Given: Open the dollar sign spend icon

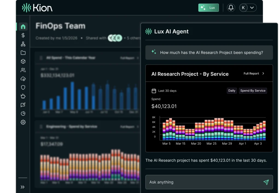Looking at the screenshot, I should pos(23,35).
